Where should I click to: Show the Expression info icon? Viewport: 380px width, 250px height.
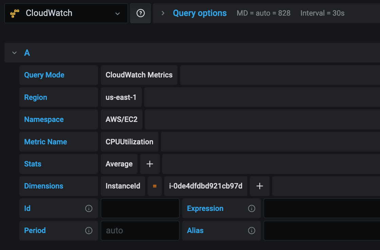point(251,209)
